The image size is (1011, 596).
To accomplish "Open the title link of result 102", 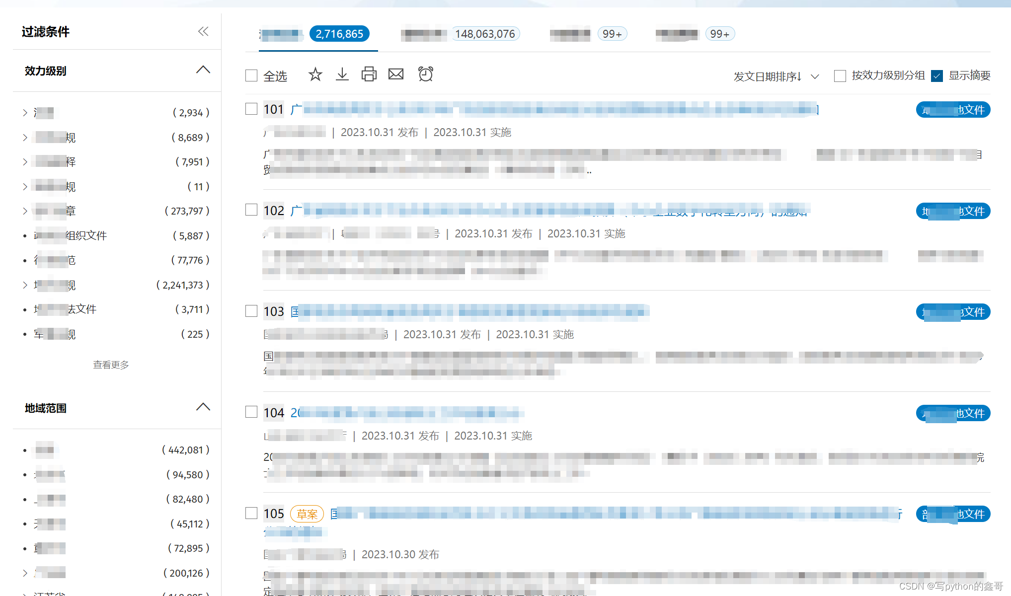I will coord(550,211).
